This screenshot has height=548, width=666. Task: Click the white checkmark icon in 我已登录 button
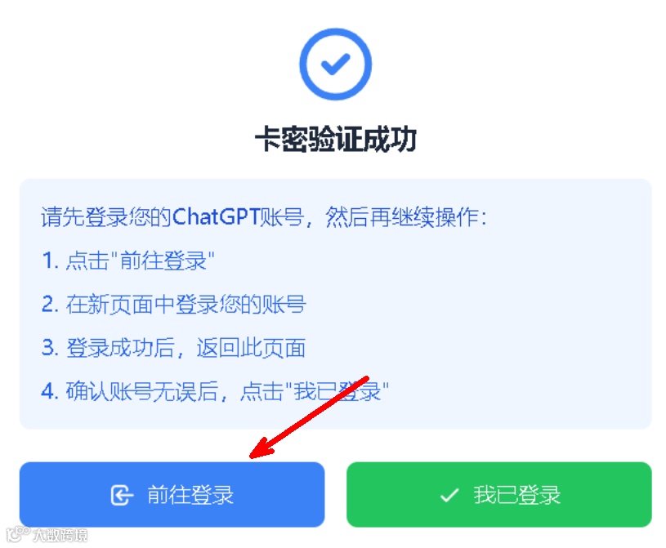click(x=449, y=495)
